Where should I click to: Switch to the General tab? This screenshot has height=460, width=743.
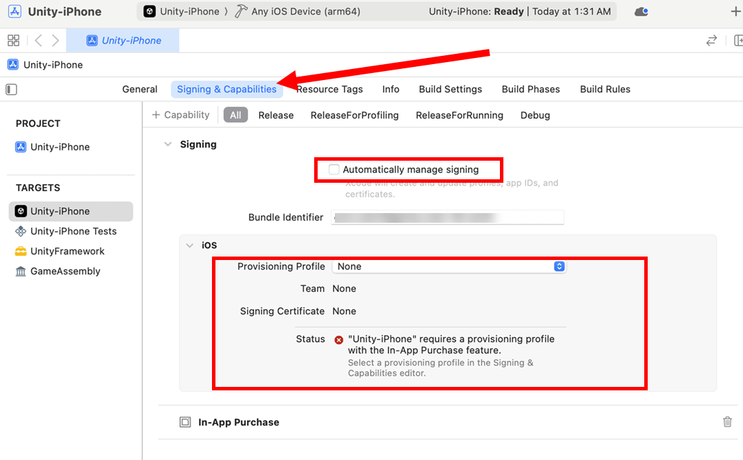(x=139, y=90)
